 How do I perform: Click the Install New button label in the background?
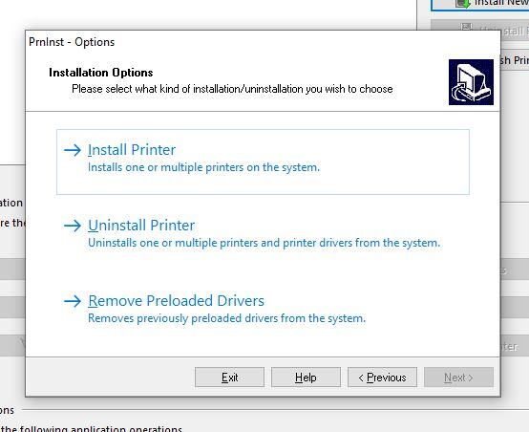(501, 3)
